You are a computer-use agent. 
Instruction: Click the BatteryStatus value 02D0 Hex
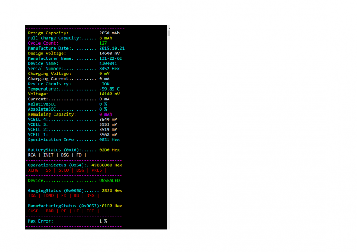109,150
